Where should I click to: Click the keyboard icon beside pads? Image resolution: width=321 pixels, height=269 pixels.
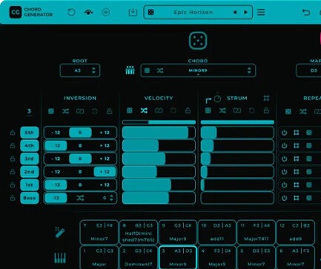point(60,258)
